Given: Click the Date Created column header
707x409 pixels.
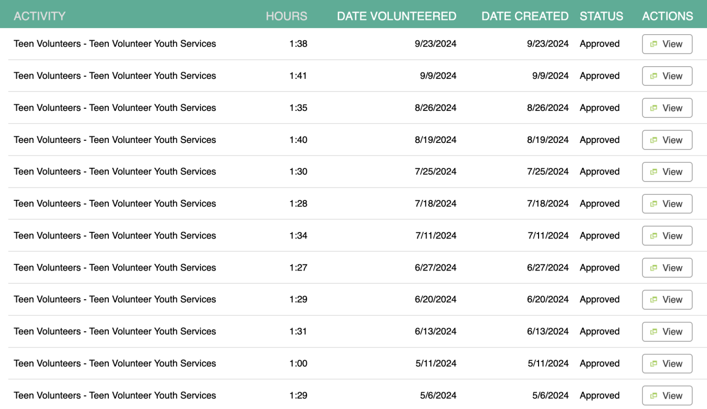Looking at the screenshot, I should click(x=525, y=16).
